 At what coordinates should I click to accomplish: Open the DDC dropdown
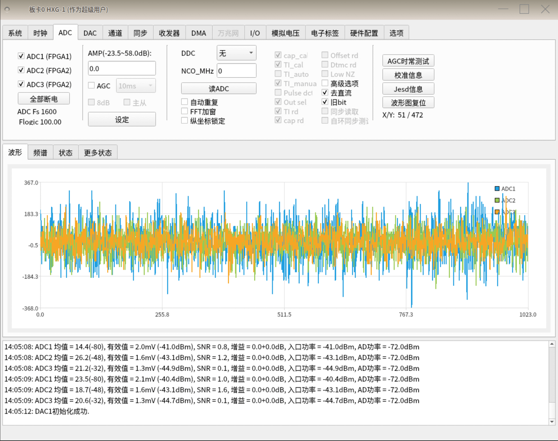coord(236,53)
